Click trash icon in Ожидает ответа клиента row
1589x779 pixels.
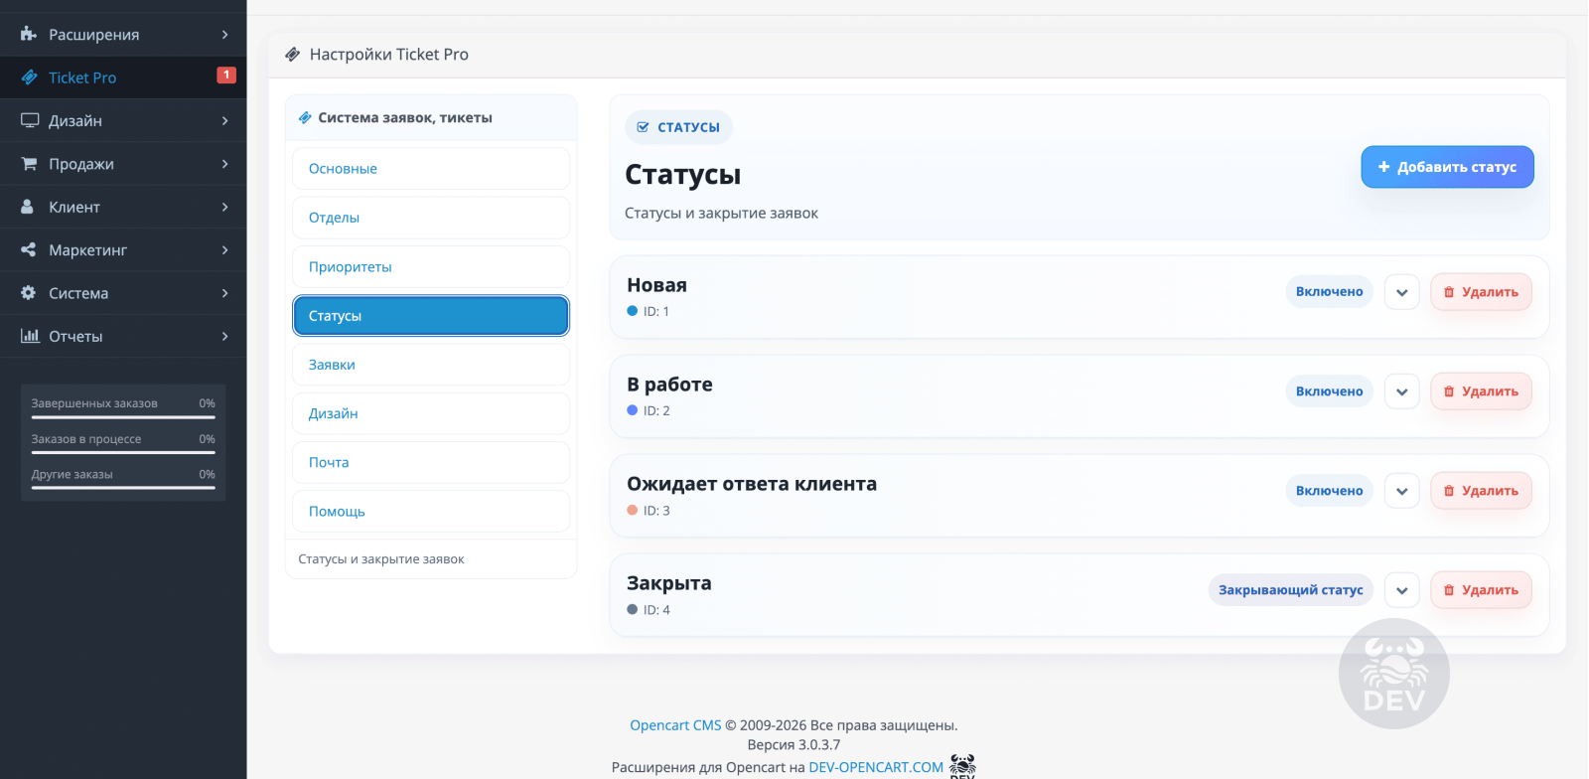coord(1449,491)
